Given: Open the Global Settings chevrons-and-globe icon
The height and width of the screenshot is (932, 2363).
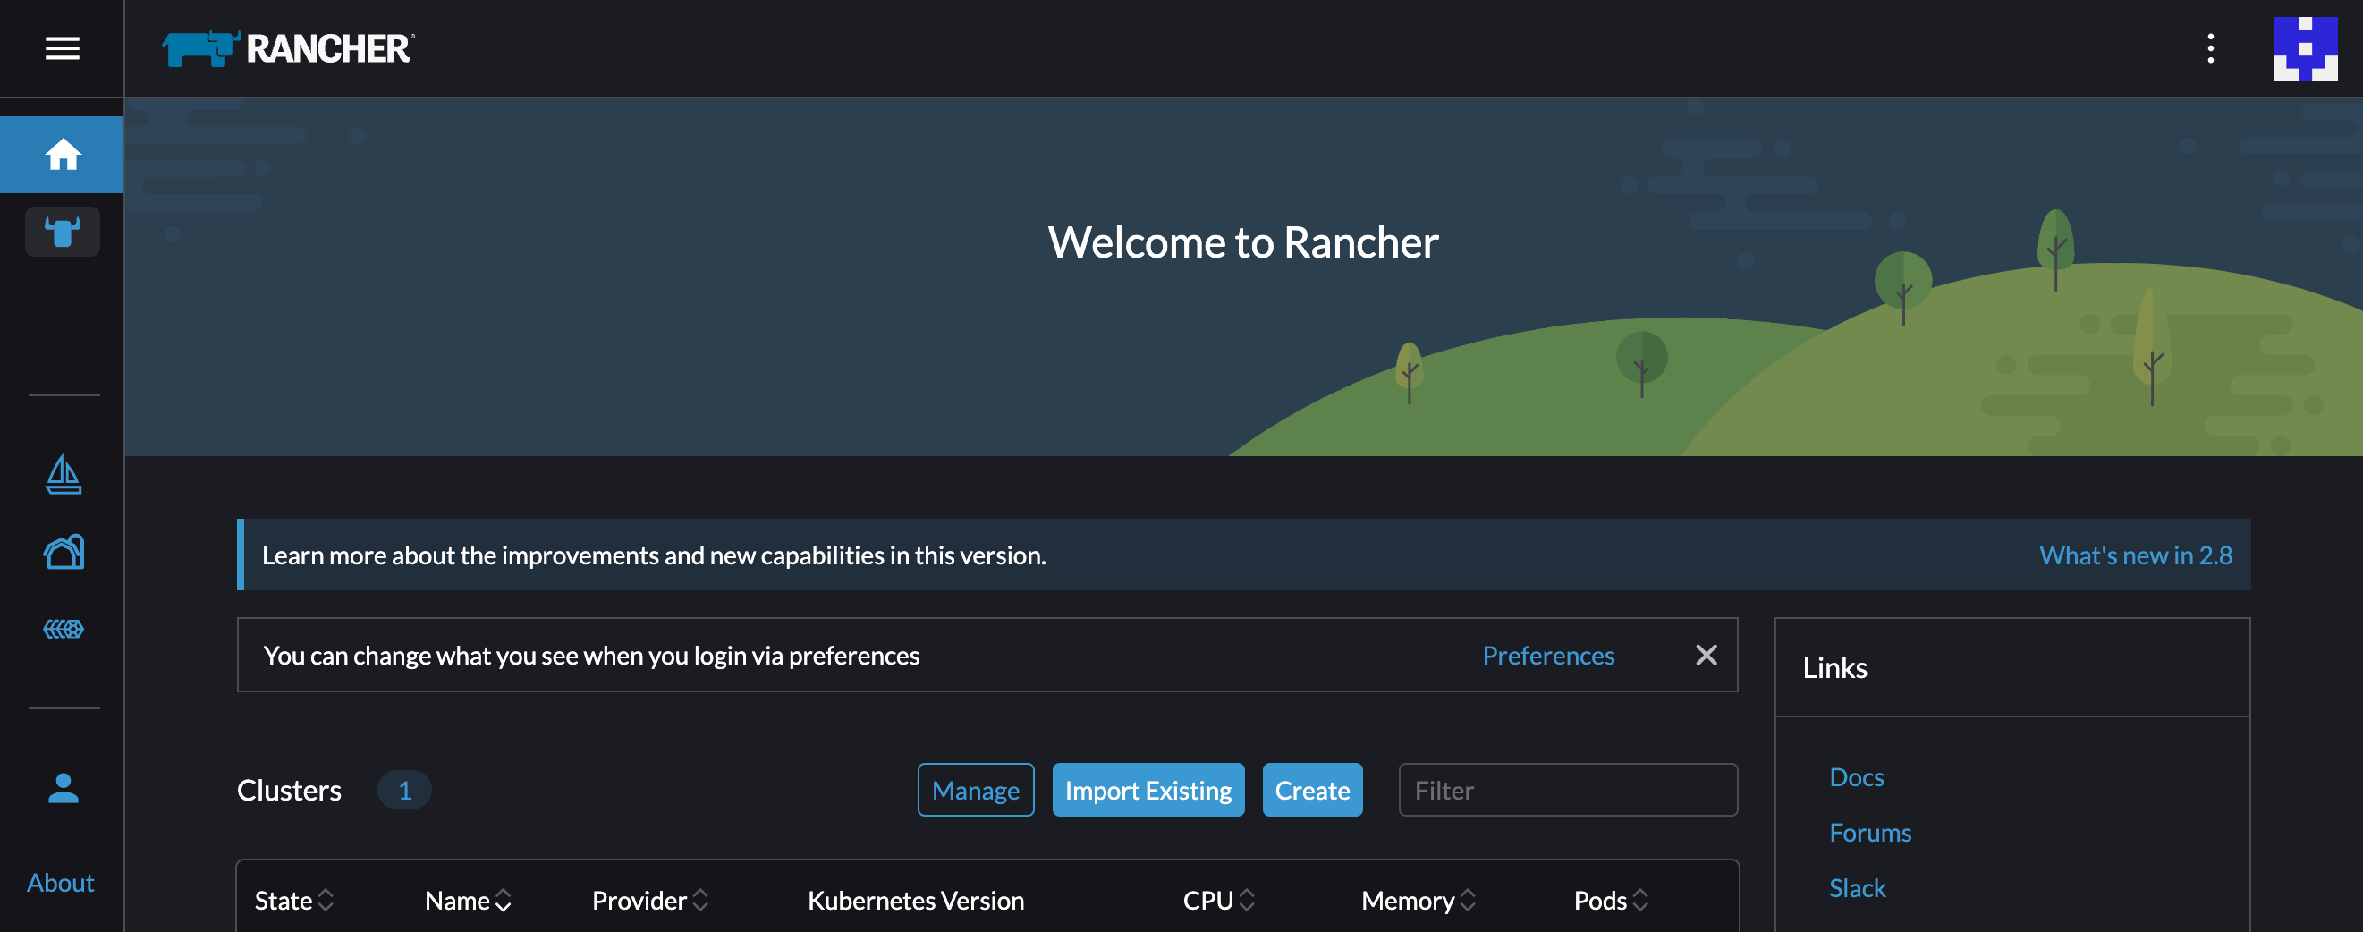Looking at the screenshot, I should (64, 630).
